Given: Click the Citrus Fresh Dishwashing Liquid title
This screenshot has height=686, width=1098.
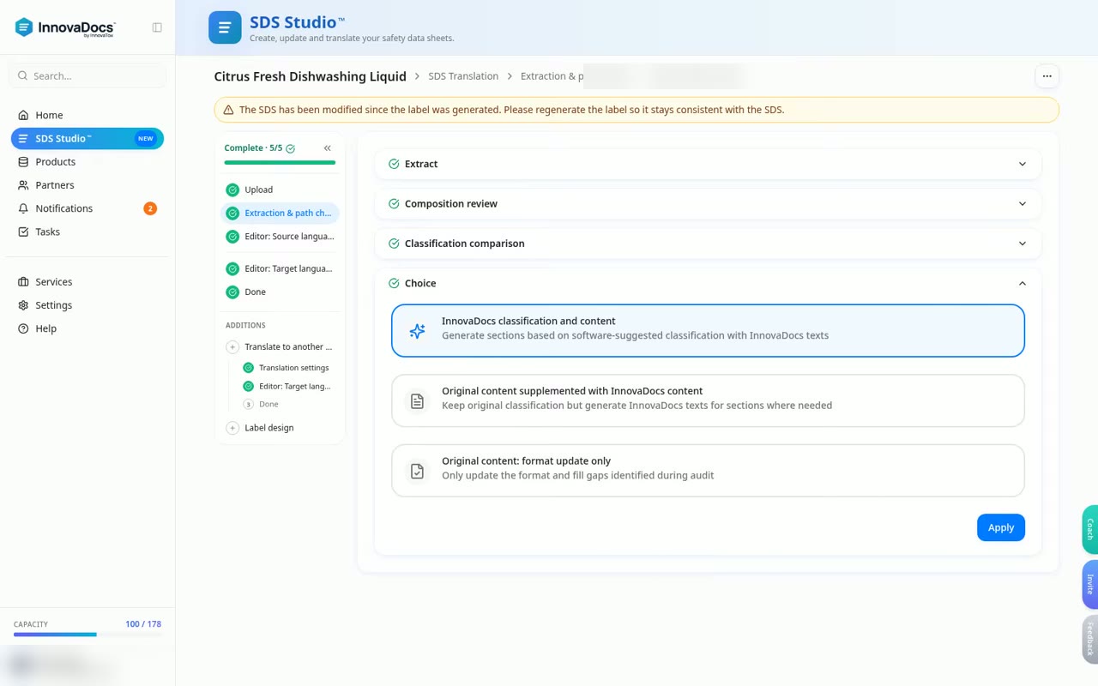Looking at the screenshot, I should 311,76.
